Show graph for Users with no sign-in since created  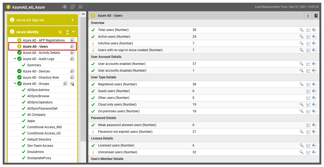tap(309, 50)
